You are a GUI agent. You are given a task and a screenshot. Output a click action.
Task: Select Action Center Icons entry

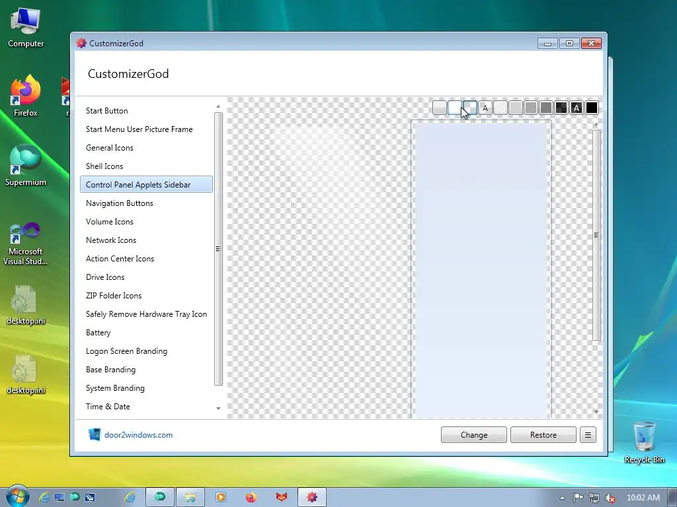click(x=146, y=259)
